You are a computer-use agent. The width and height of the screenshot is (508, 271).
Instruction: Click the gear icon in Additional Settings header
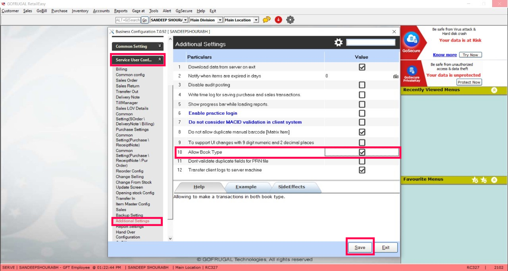[x=338, y=43]
